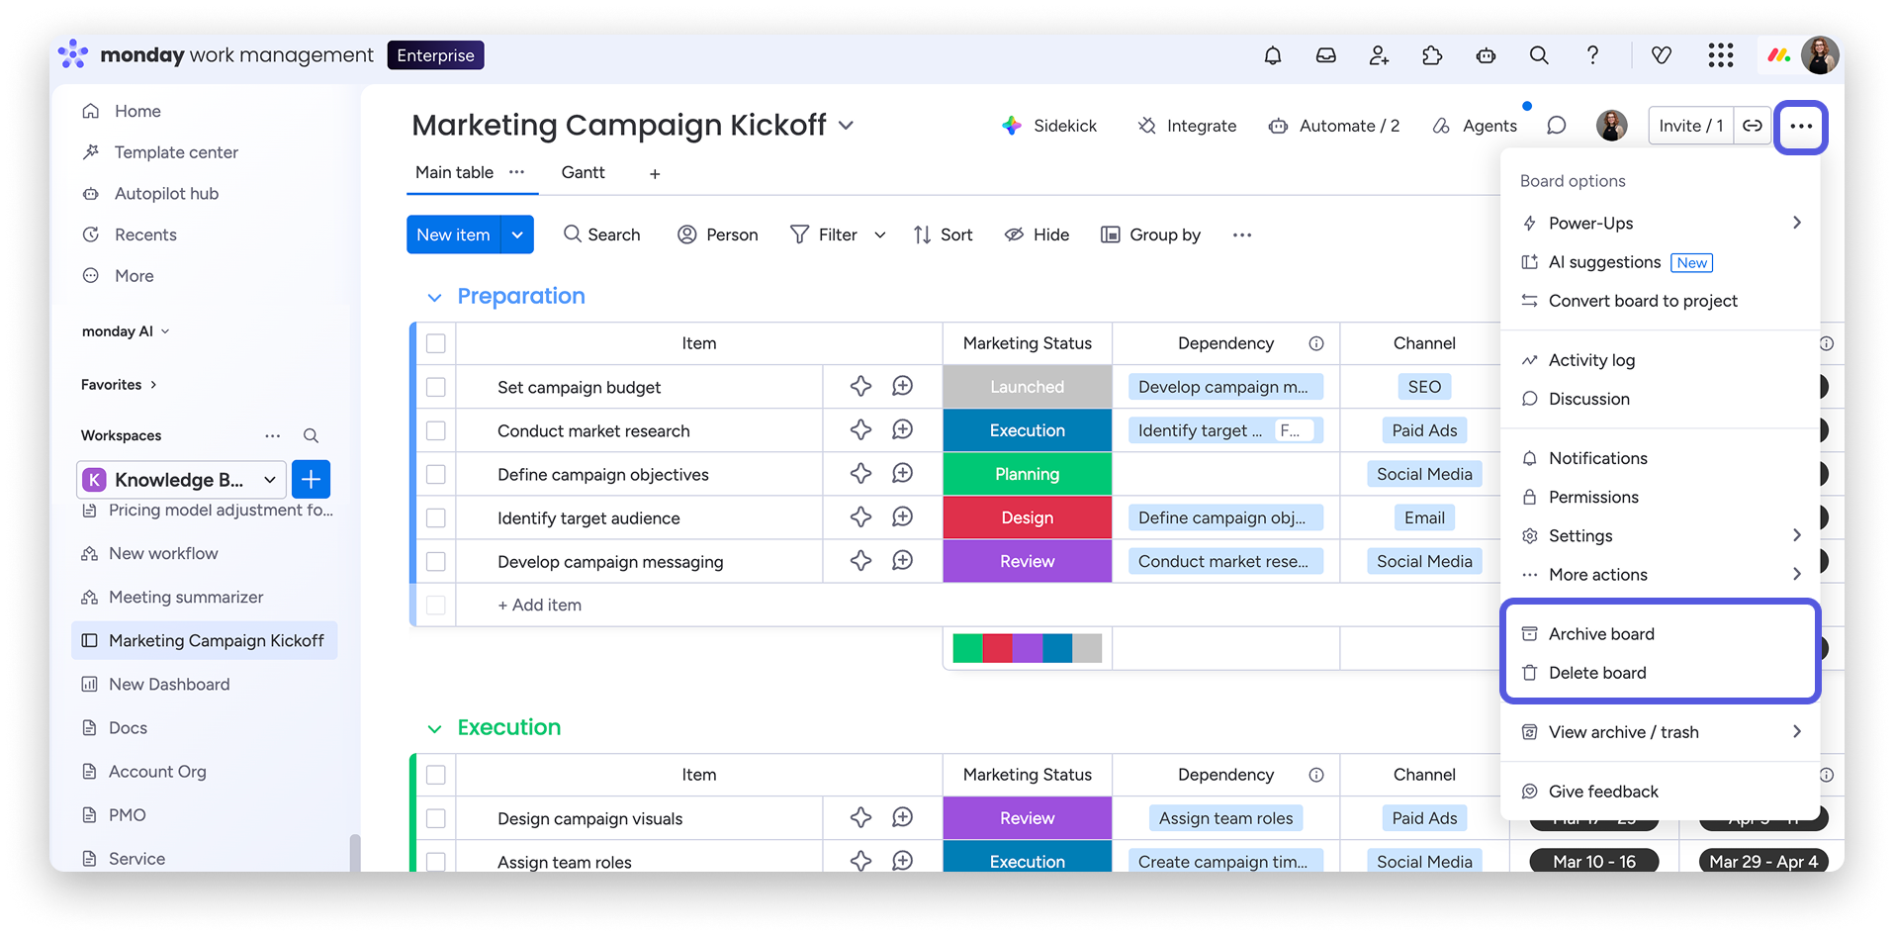Open toolbar overflow dots after Group by
The image size is (1894, 936).
tap(1242, 235)
